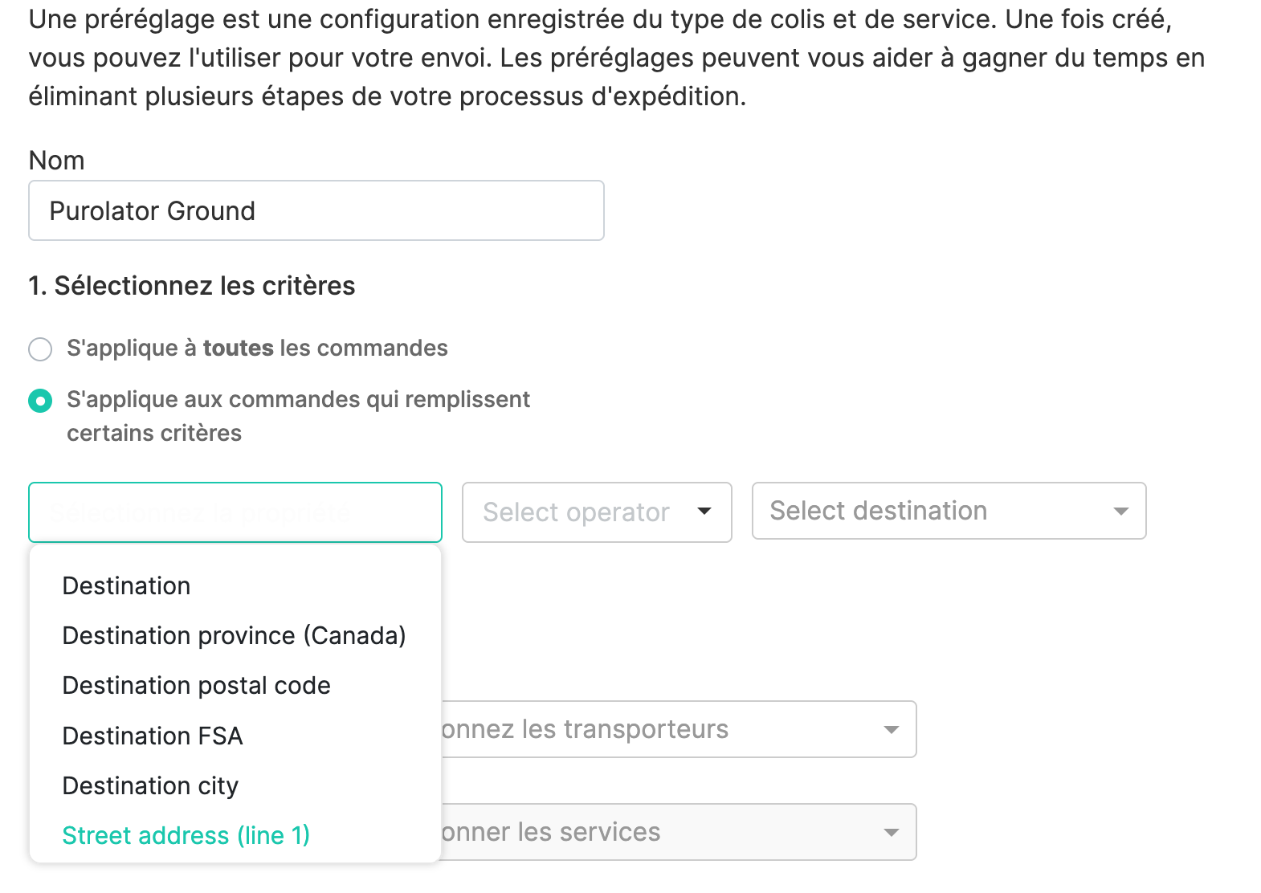Click the caret arrow of the services field
The image size is (1261, 893).
(x=891, y=833)
